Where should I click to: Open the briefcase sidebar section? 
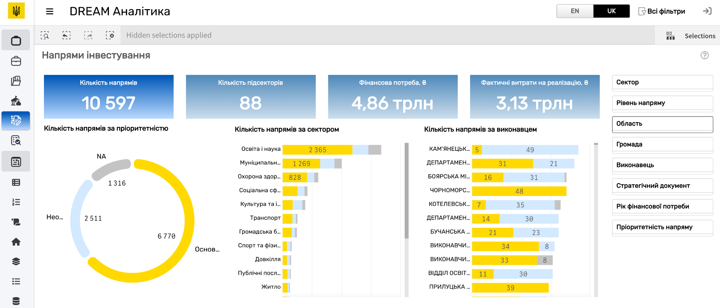click(16, 61)
